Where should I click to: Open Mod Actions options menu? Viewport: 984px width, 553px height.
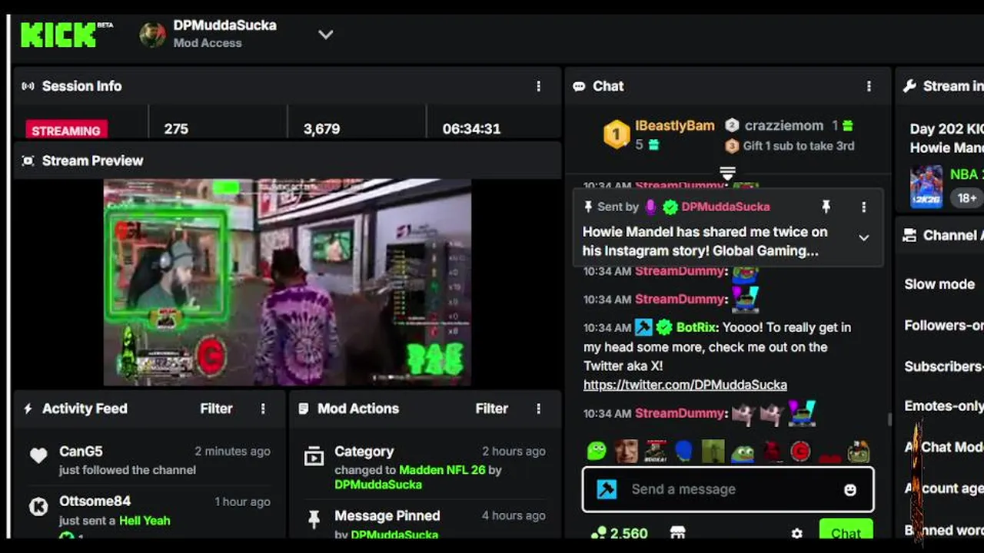(538, 409)
